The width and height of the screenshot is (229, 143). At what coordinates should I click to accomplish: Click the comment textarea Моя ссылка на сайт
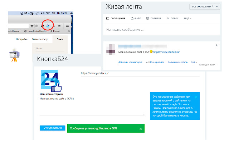92,106
